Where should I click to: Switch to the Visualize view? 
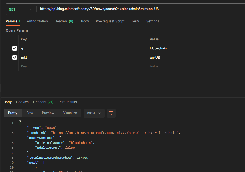(70, 113)
